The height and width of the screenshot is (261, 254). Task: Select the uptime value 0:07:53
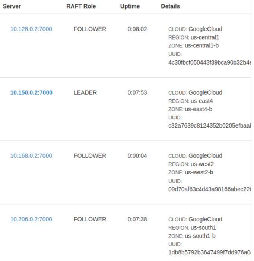137,93
